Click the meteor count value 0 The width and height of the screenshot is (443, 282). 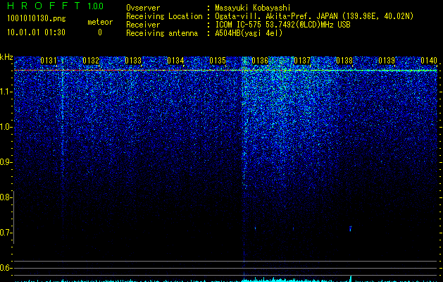click(100, 32)
